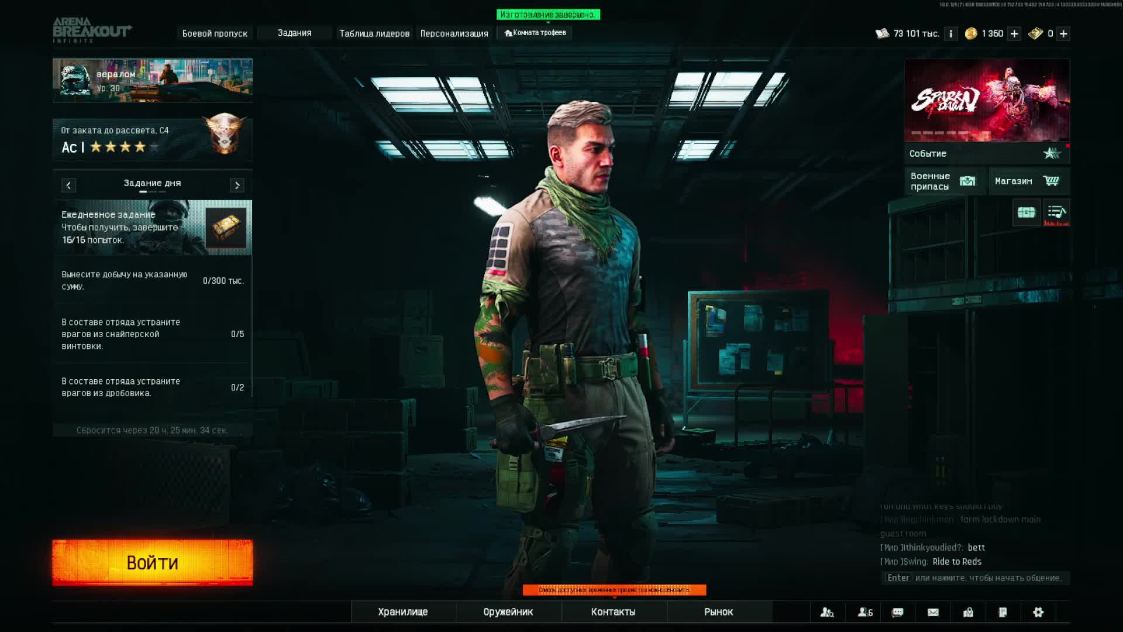The height and width of the screenshot is (632, 1123).
Task: Open the Боевой пропуск tab
Action: [x=215, y=33]
